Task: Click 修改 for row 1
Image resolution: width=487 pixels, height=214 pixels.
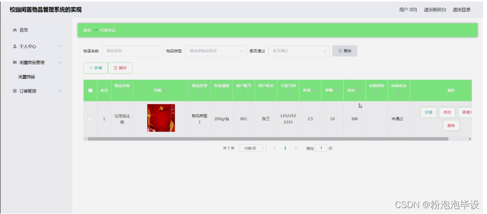Action: pos(447,112)
